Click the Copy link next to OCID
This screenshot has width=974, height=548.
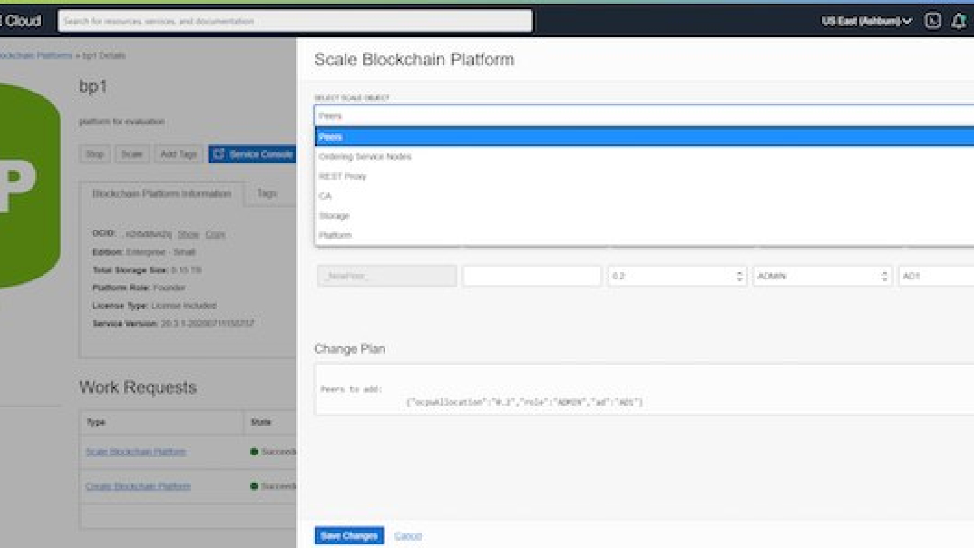215,234
